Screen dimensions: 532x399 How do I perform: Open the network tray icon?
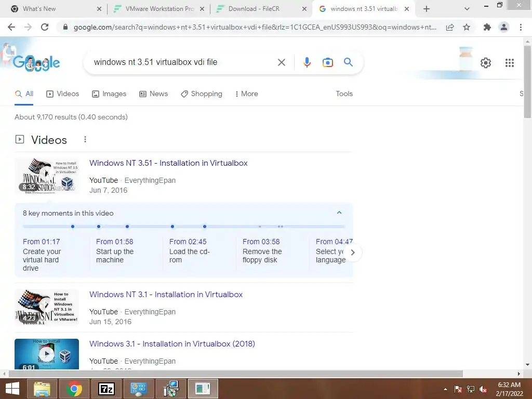(471, 389)
